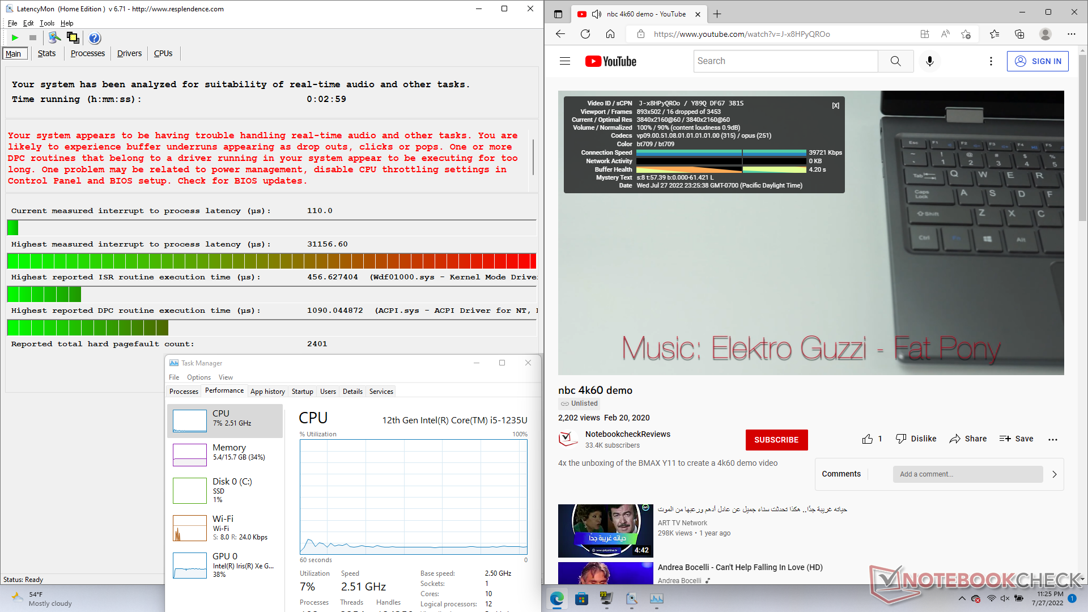This screenshot has height=612, width=1088.
Task: Activate Read aloud icon in address bar
Action: [945, 34]
